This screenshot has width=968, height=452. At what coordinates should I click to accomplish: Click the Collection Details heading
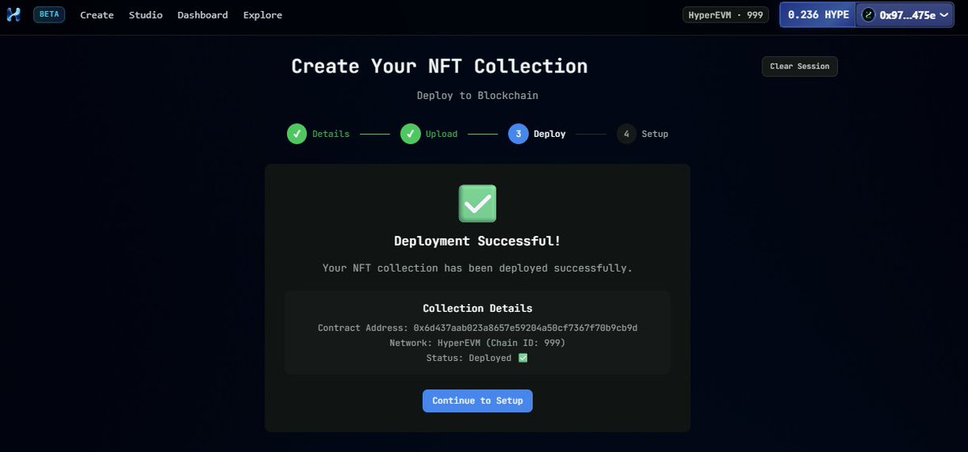tap(478, 309)
